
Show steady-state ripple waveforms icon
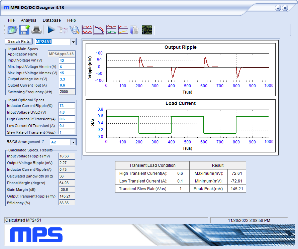click(87, 30)
